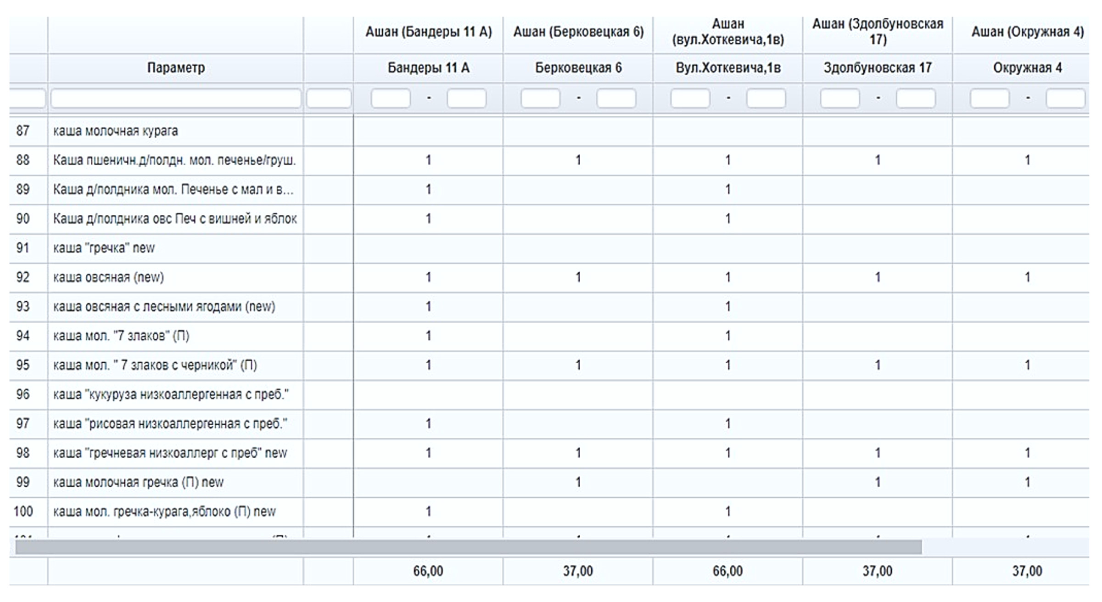Select row 'каша мол. гречка-курага,яблоко (П) new'
1102x602 pixels.
pyautogui.click(x=549, y=512)
